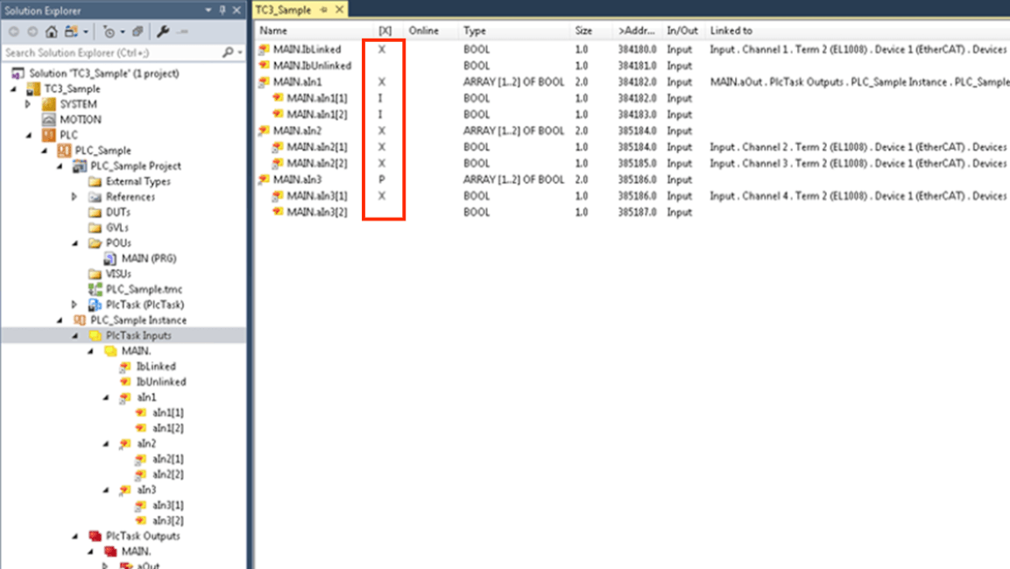This screenshot has width=1010, height=569.
Task: Select the MAIN.aIn3[1] row in list
Action: (316, 196)
